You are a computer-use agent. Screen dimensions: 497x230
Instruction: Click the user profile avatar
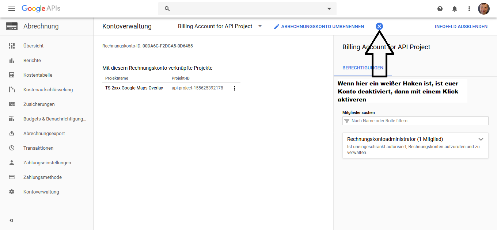pyautogui.click(x=484, y=9)
